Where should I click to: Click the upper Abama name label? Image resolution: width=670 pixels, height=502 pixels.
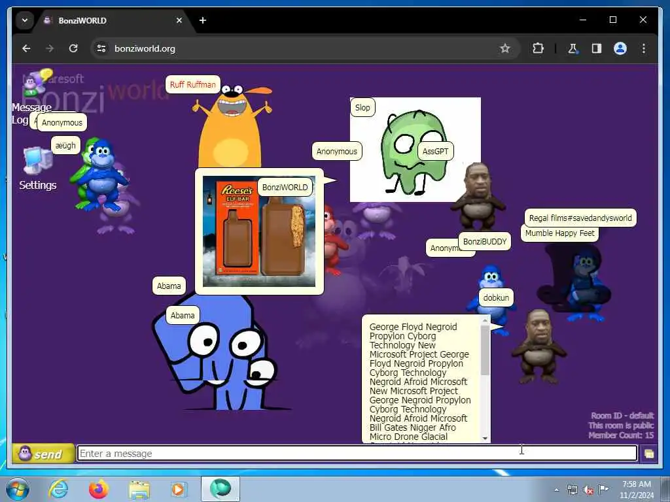pyautogui.click(x=169, y=286)
